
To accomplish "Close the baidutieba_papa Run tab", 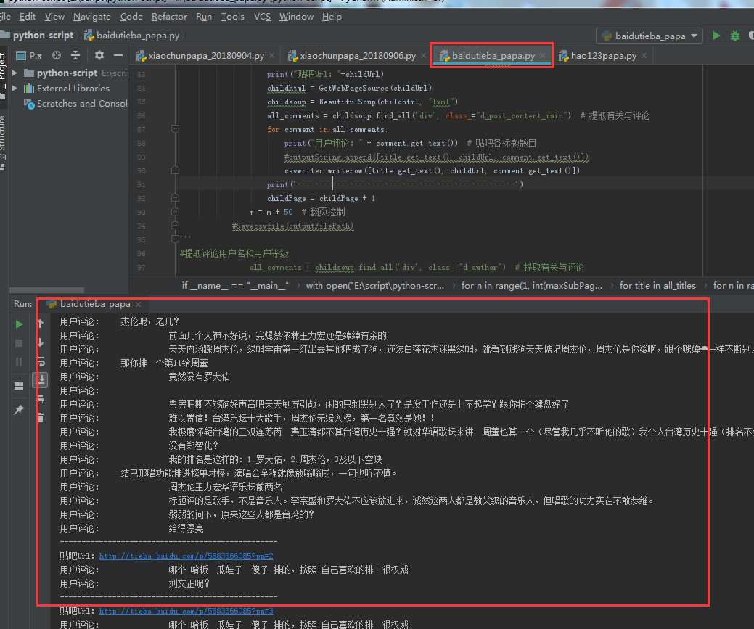I will (138, 305).
